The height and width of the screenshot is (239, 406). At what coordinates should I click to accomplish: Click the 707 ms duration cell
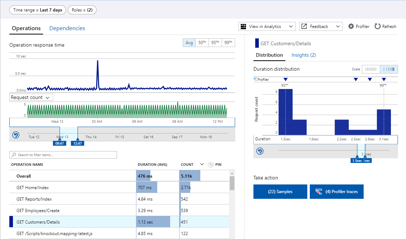[x=158, y=187]
